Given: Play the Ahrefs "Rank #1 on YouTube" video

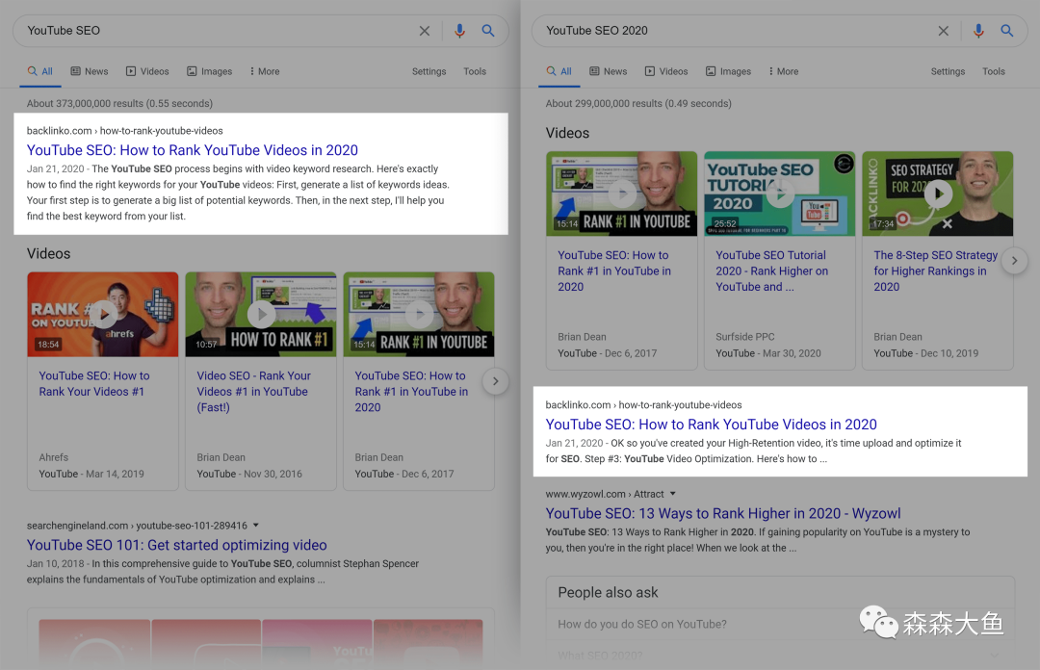Looking at the screenshot, I should (102, 314).
